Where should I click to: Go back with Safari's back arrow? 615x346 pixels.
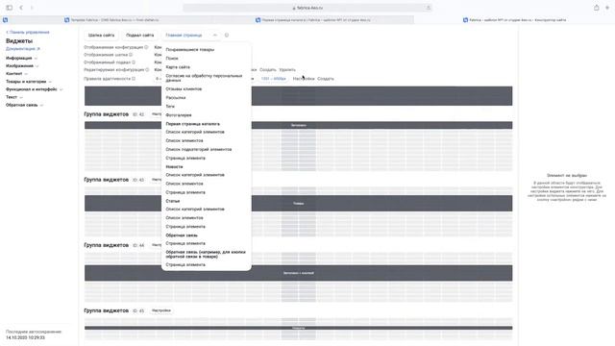[x=21, y=8]
